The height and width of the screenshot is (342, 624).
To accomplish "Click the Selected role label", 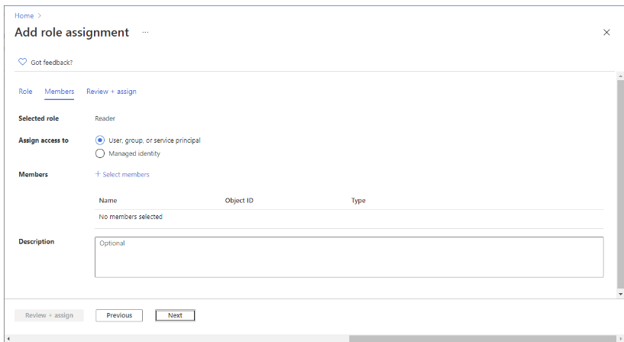I will tap(39, 118).
